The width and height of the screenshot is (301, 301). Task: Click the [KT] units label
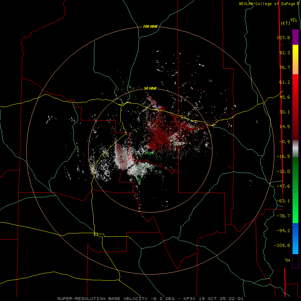tap(286, 23)
